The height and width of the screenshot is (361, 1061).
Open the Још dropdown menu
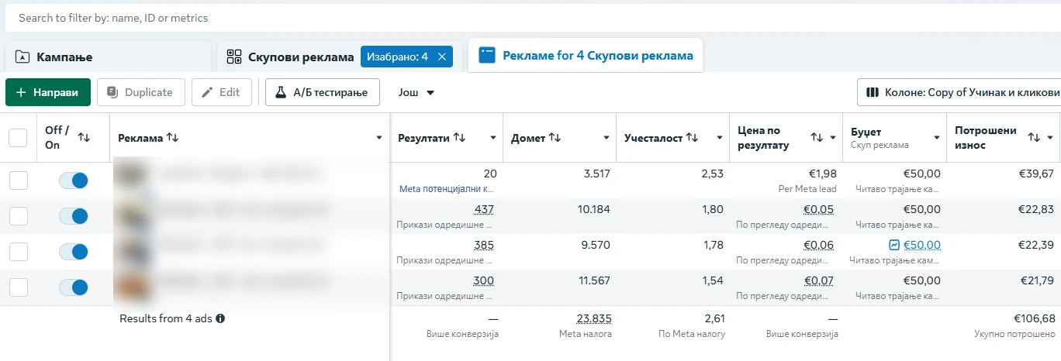click(x=416, y=92)
